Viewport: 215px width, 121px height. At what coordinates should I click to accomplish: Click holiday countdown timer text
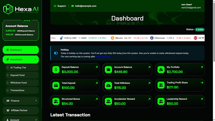102,57
